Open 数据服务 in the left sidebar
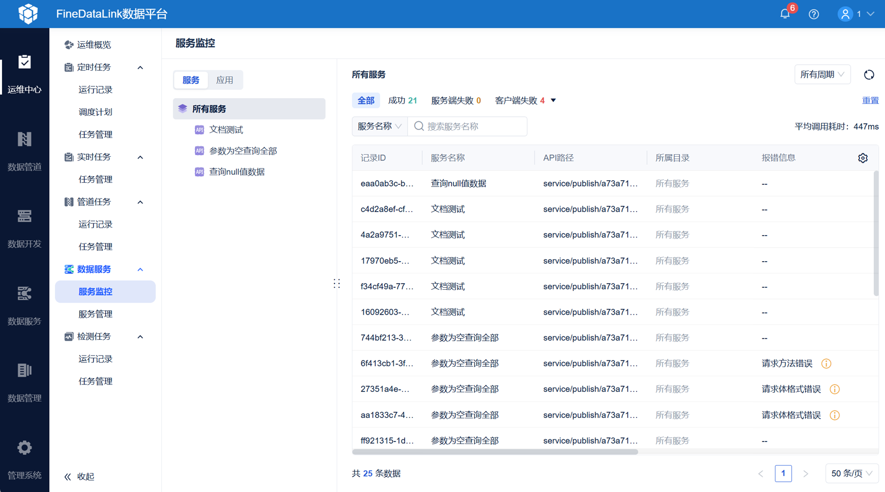This screenshot has width=885, height=492. coord(25,306)
